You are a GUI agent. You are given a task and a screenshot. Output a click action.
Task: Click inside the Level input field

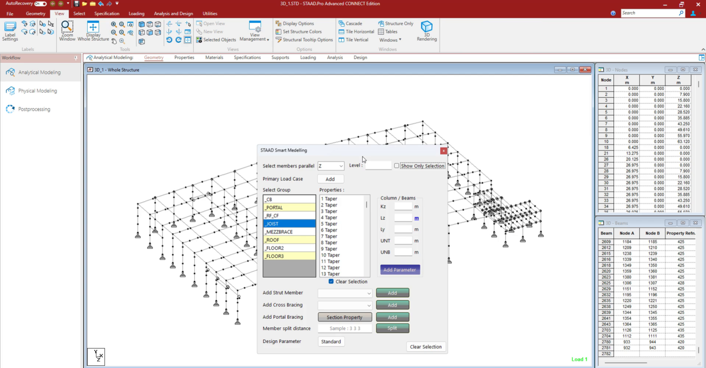pos(378,166)
